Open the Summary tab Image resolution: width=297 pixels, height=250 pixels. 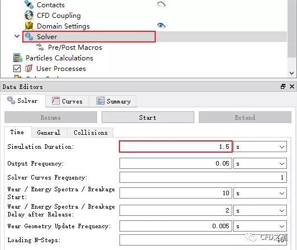(x=113, y=101)
